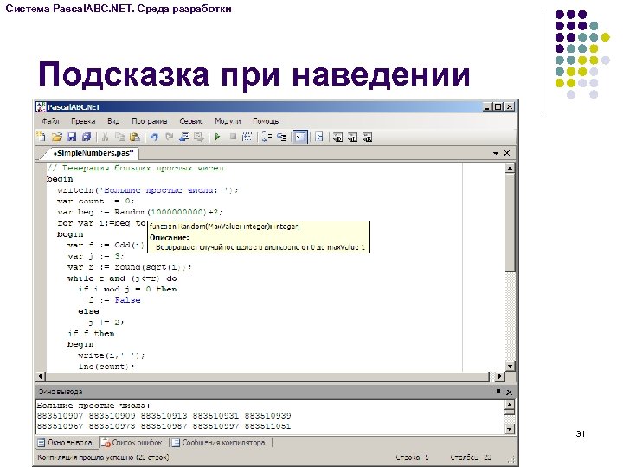Viewport: 623px width, 467px height.
Task: Click the PascalABC.NET title bar app icon
Action: click(x=41, y=107)
